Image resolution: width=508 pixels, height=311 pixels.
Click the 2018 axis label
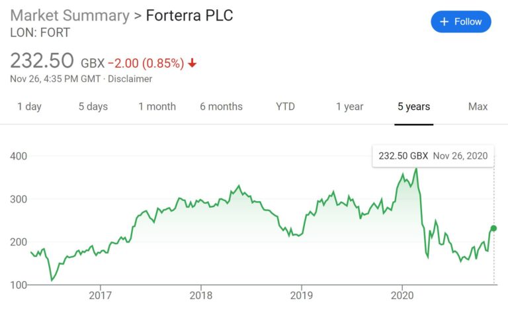point(201,295)
